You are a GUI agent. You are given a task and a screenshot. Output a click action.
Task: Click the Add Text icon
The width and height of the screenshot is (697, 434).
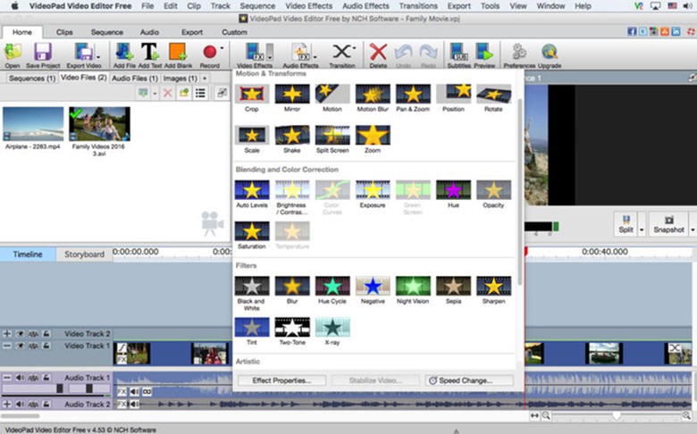pyautogui.click(x=150, y=53)
